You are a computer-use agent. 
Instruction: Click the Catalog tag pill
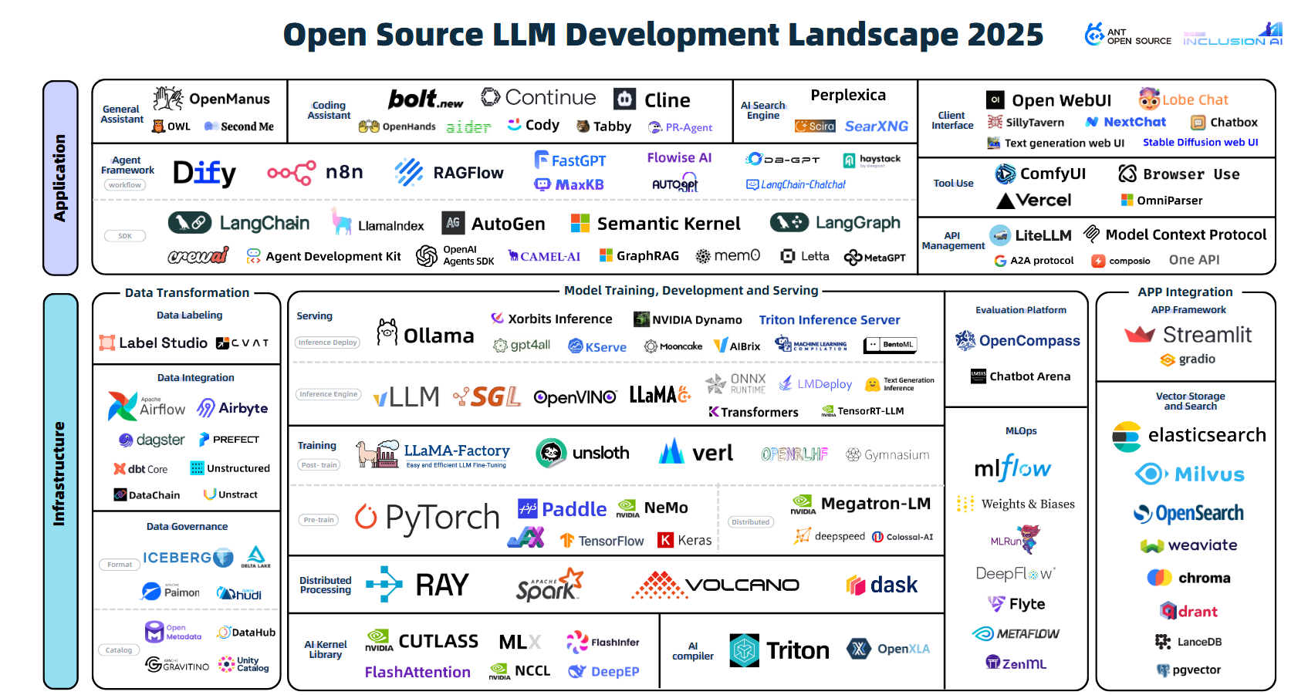point(119,650)
